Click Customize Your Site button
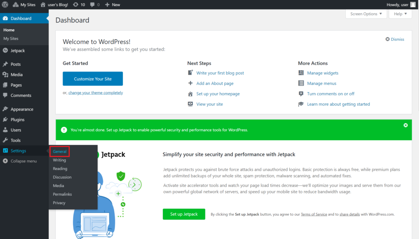The image size is (419, 239). [93, 79]
